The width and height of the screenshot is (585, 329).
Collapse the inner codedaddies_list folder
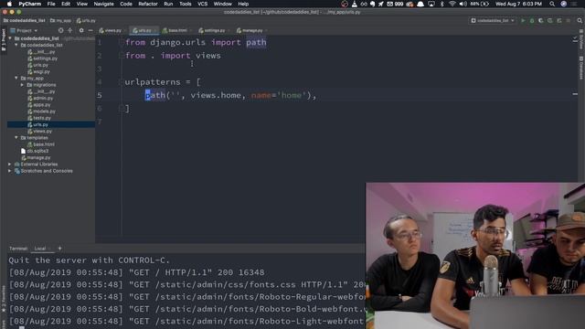click(x=16, y=45)
